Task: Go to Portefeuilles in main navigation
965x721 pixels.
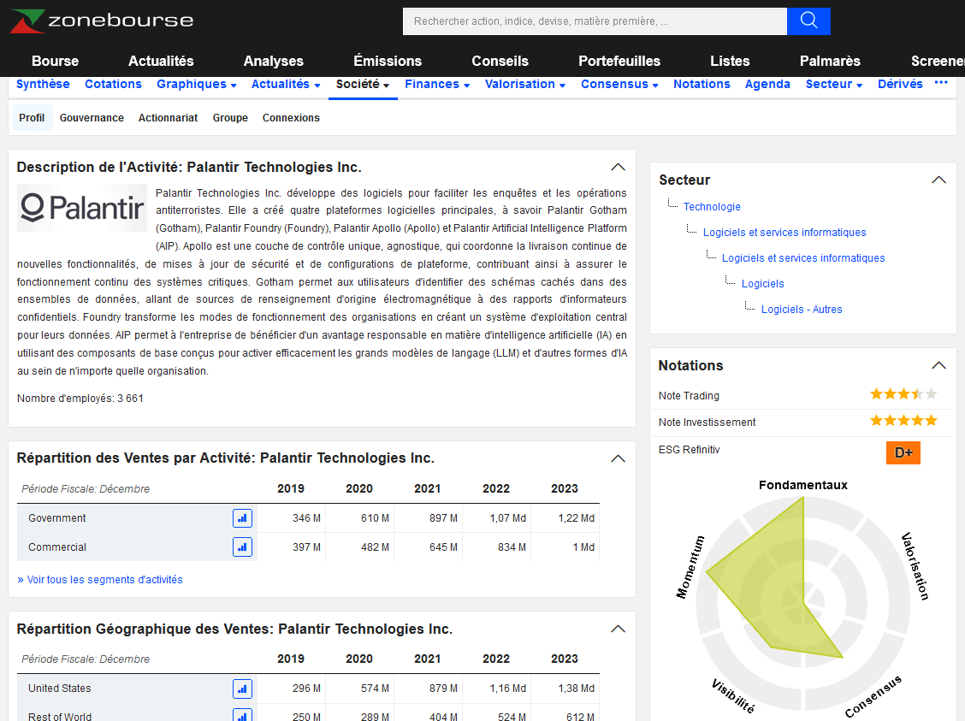Action: [x=619, y=61]
